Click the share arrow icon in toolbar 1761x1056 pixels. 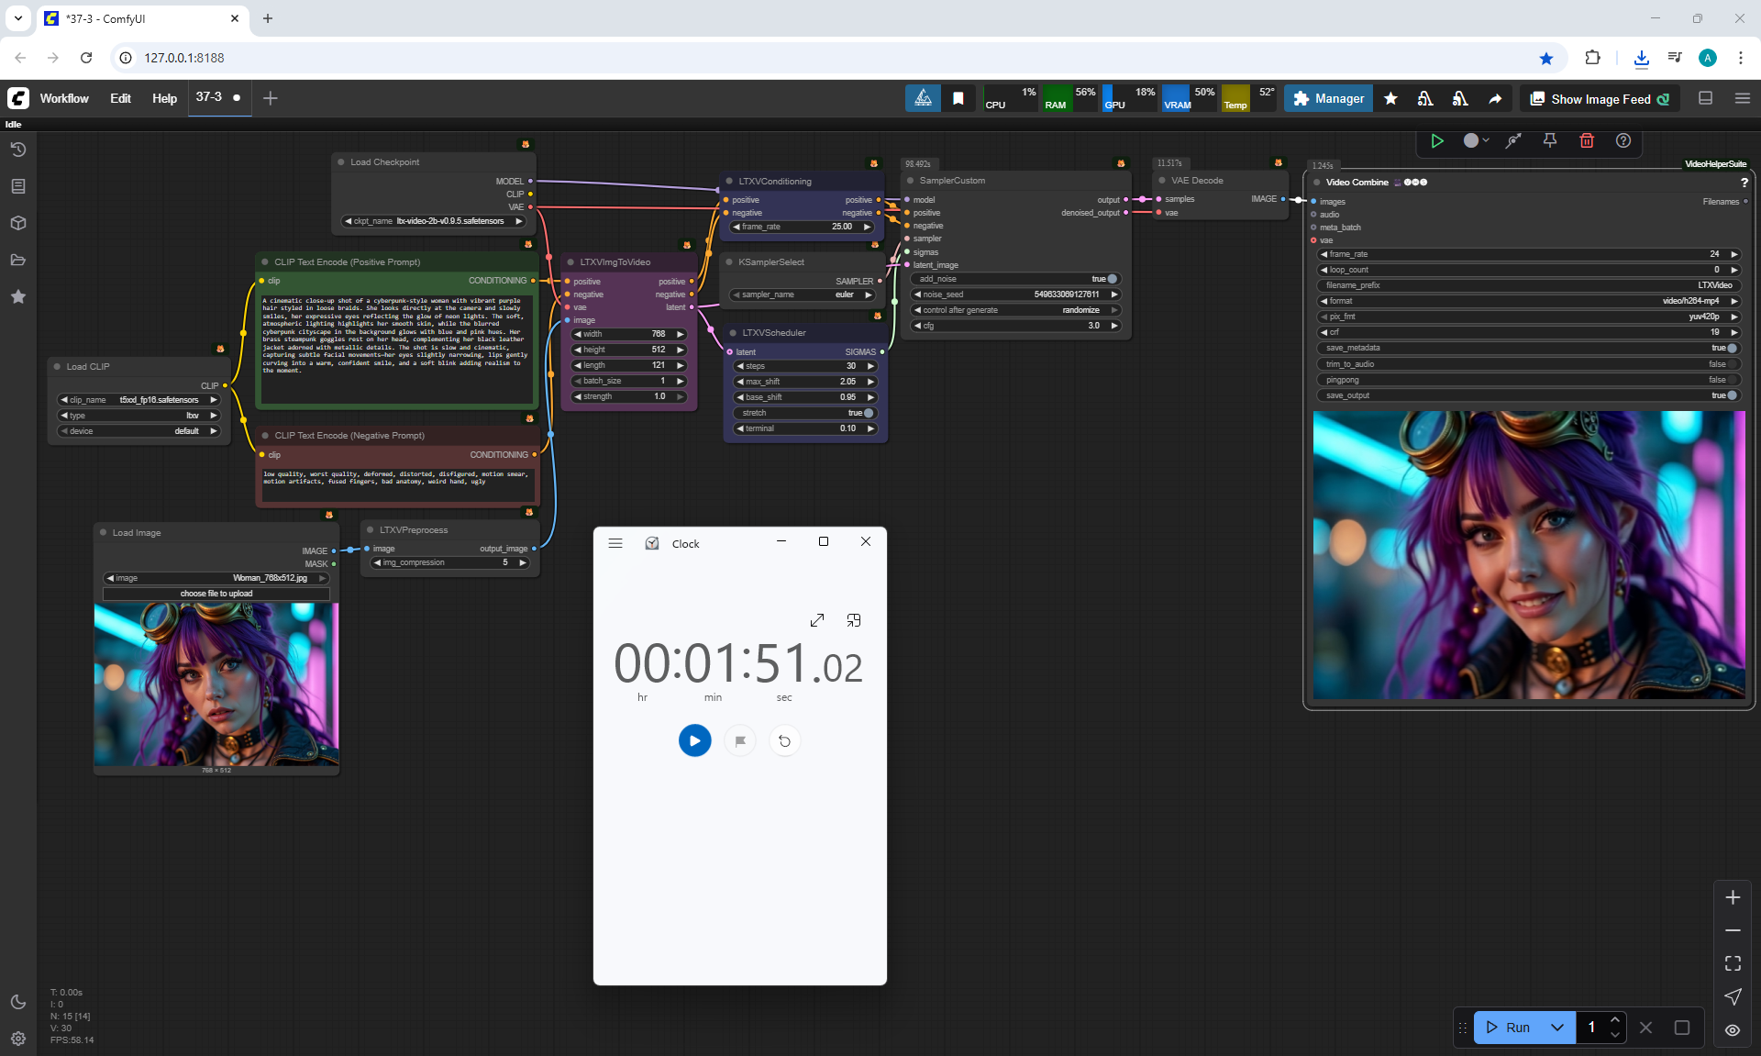pos(1495,99)
